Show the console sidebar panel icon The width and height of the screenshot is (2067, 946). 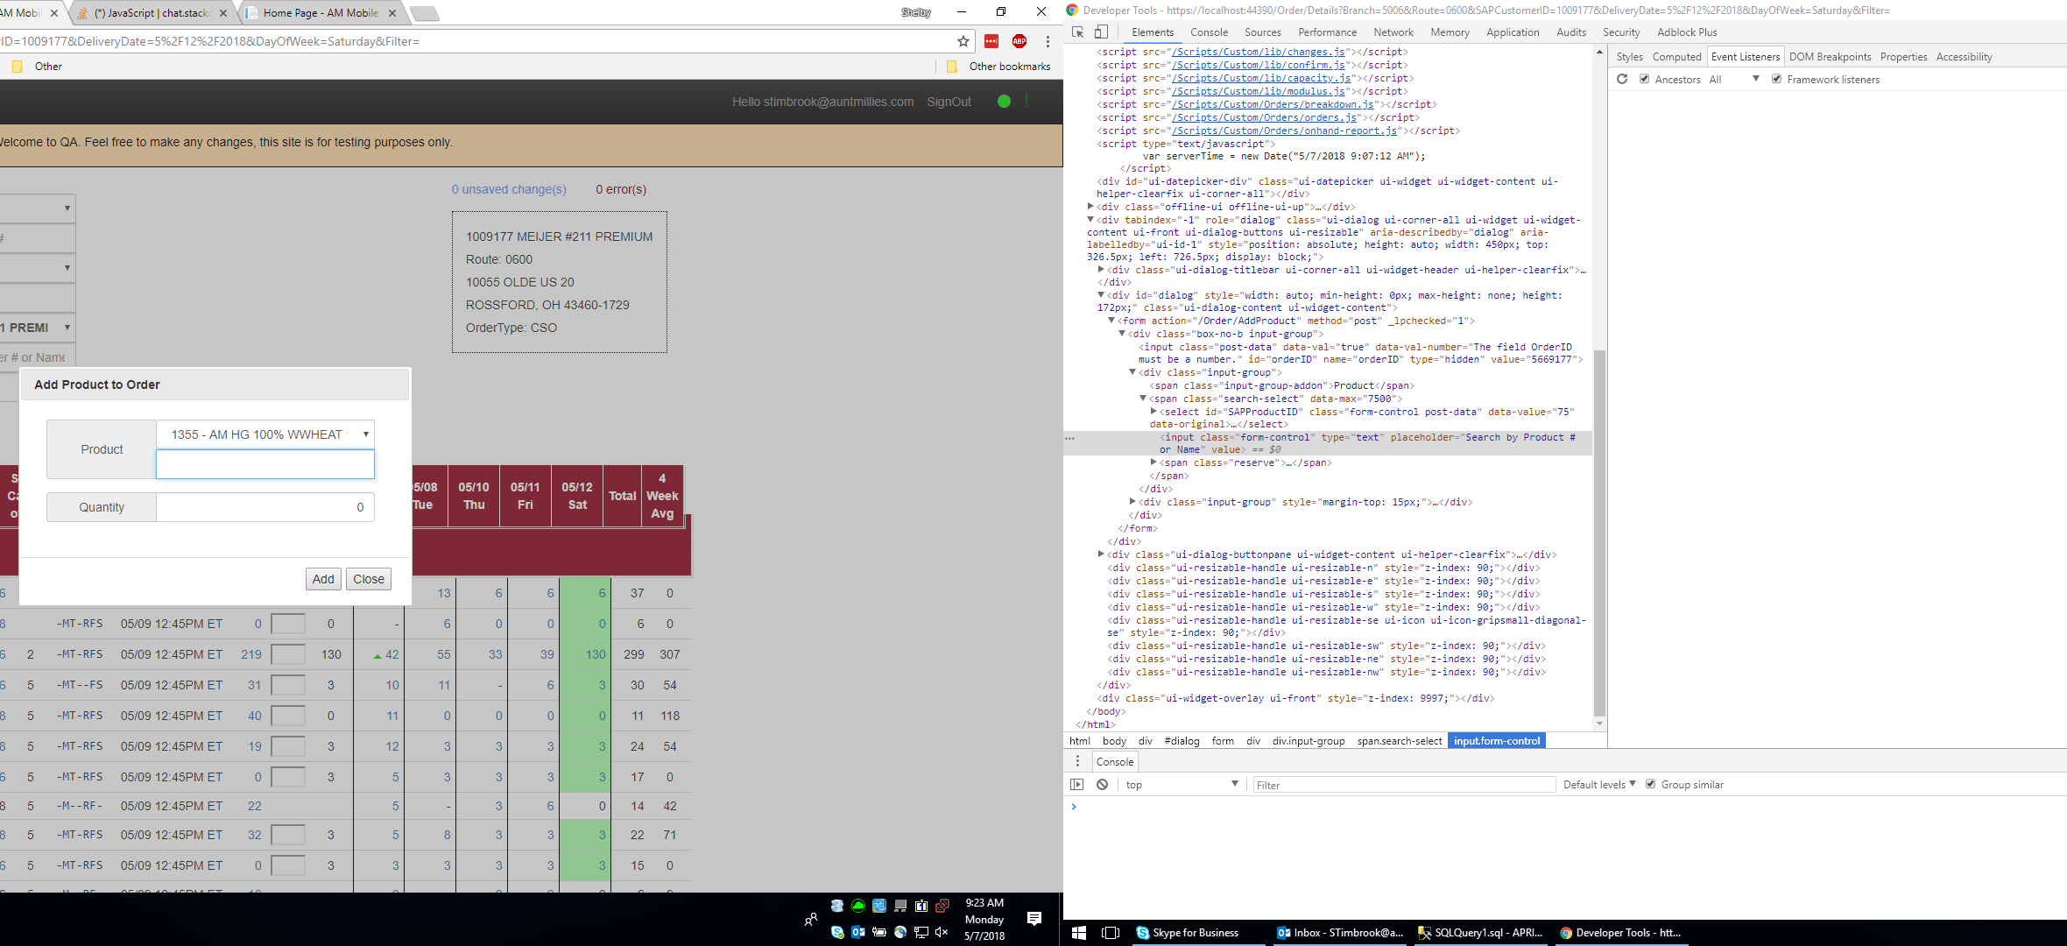click(x=1077, y=785)
